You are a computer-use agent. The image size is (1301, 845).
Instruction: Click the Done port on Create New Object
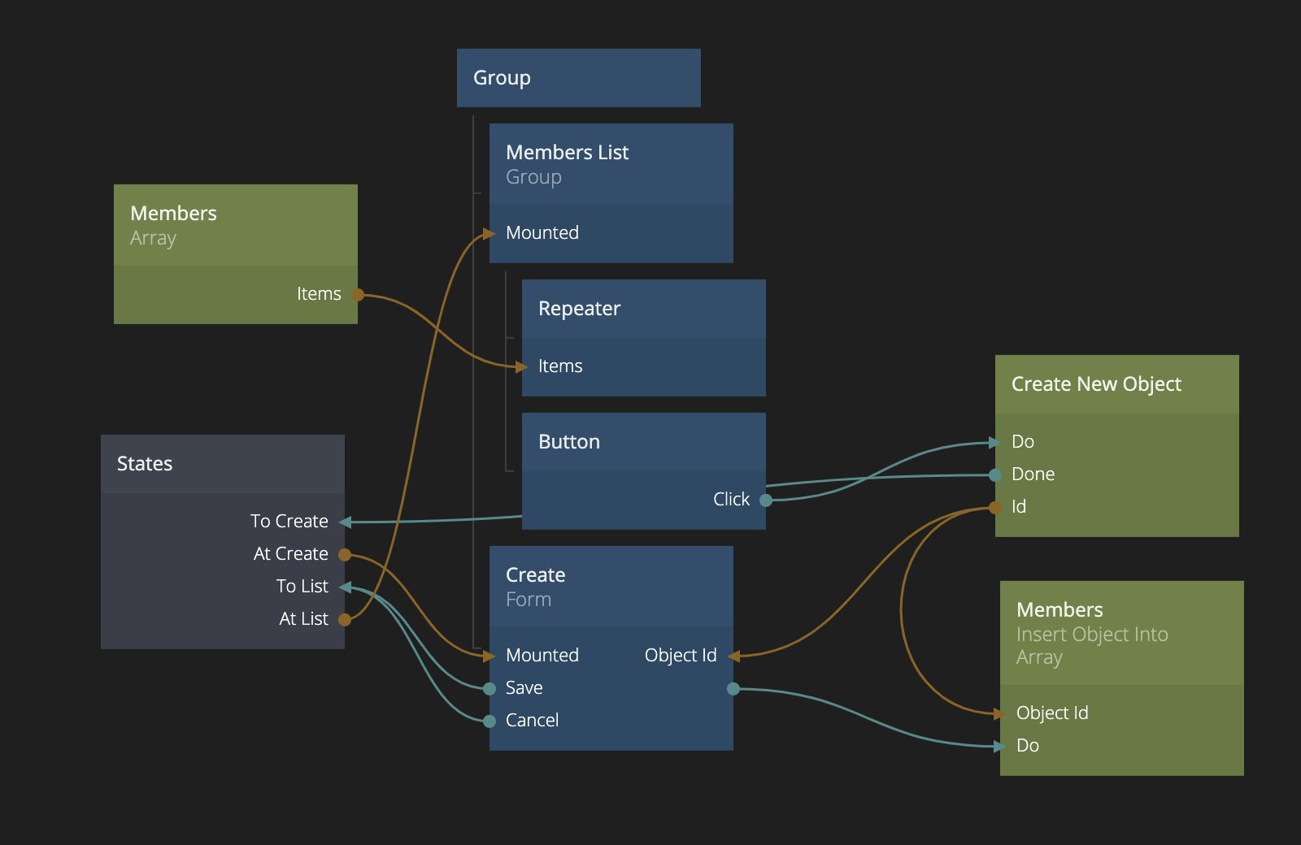click(x=995, y=475)
